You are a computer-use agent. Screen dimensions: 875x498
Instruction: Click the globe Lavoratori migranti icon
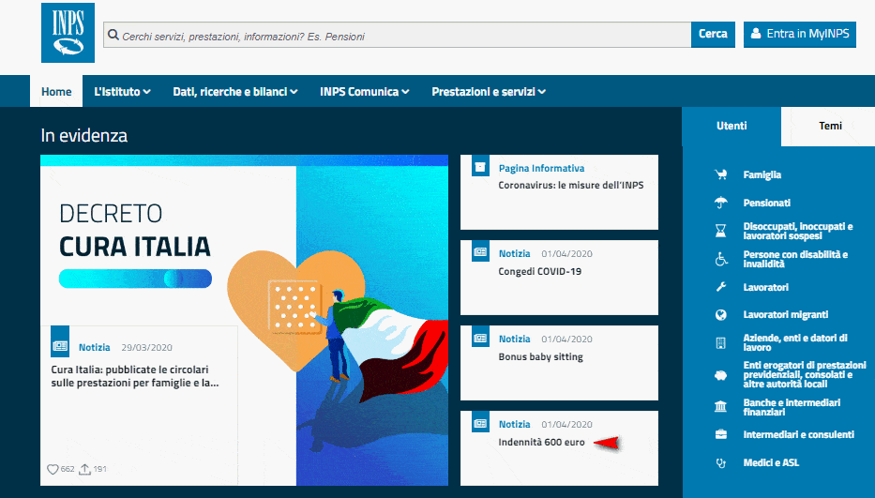[721, 315]
